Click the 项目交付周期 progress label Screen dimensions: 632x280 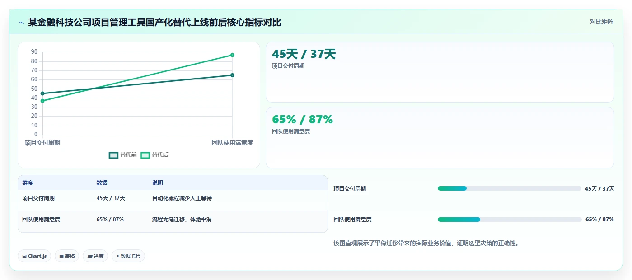point(350,189)
